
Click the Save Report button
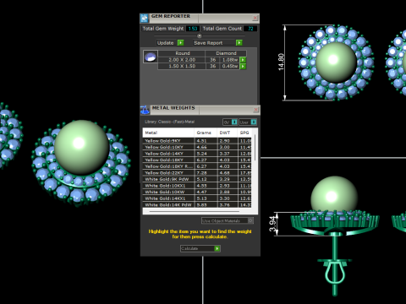coord(217,43)
